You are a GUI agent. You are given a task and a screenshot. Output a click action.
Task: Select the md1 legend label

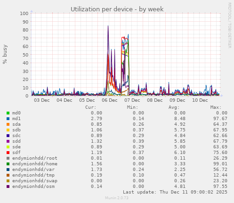click(16, 119)
